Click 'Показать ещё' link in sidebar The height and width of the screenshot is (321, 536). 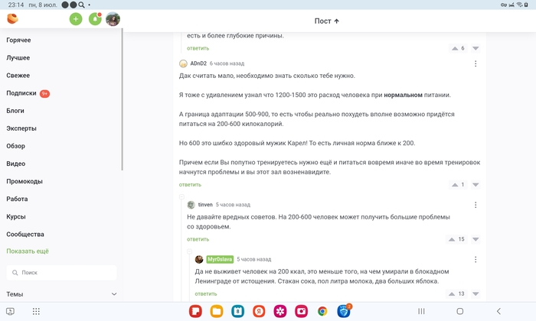[28, 251]
